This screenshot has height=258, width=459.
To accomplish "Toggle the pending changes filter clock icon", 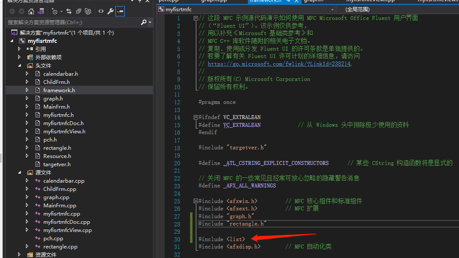I will click(55, 11).
